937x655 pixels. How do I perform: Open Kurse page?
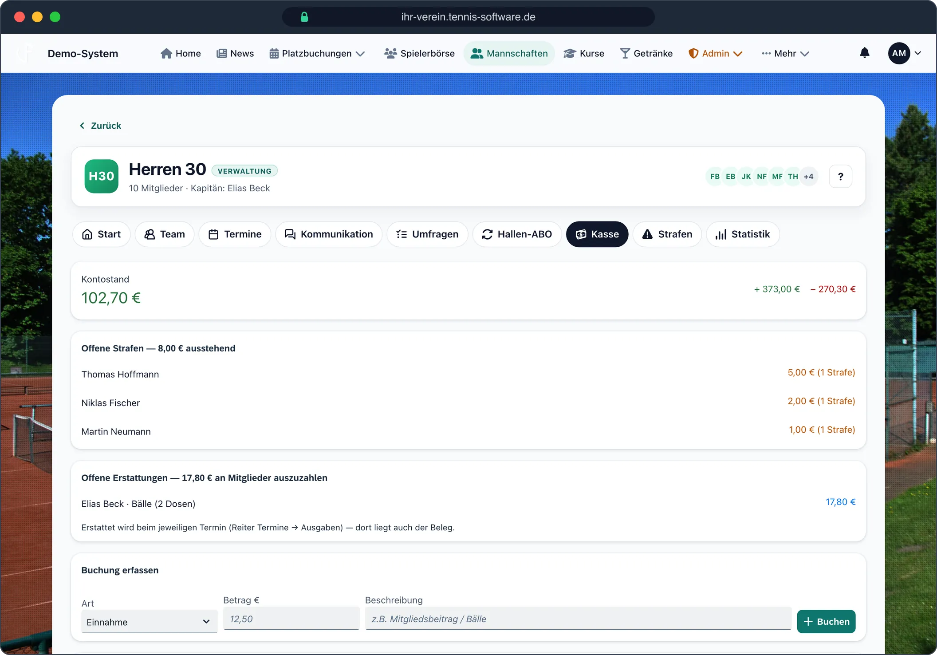584,53
